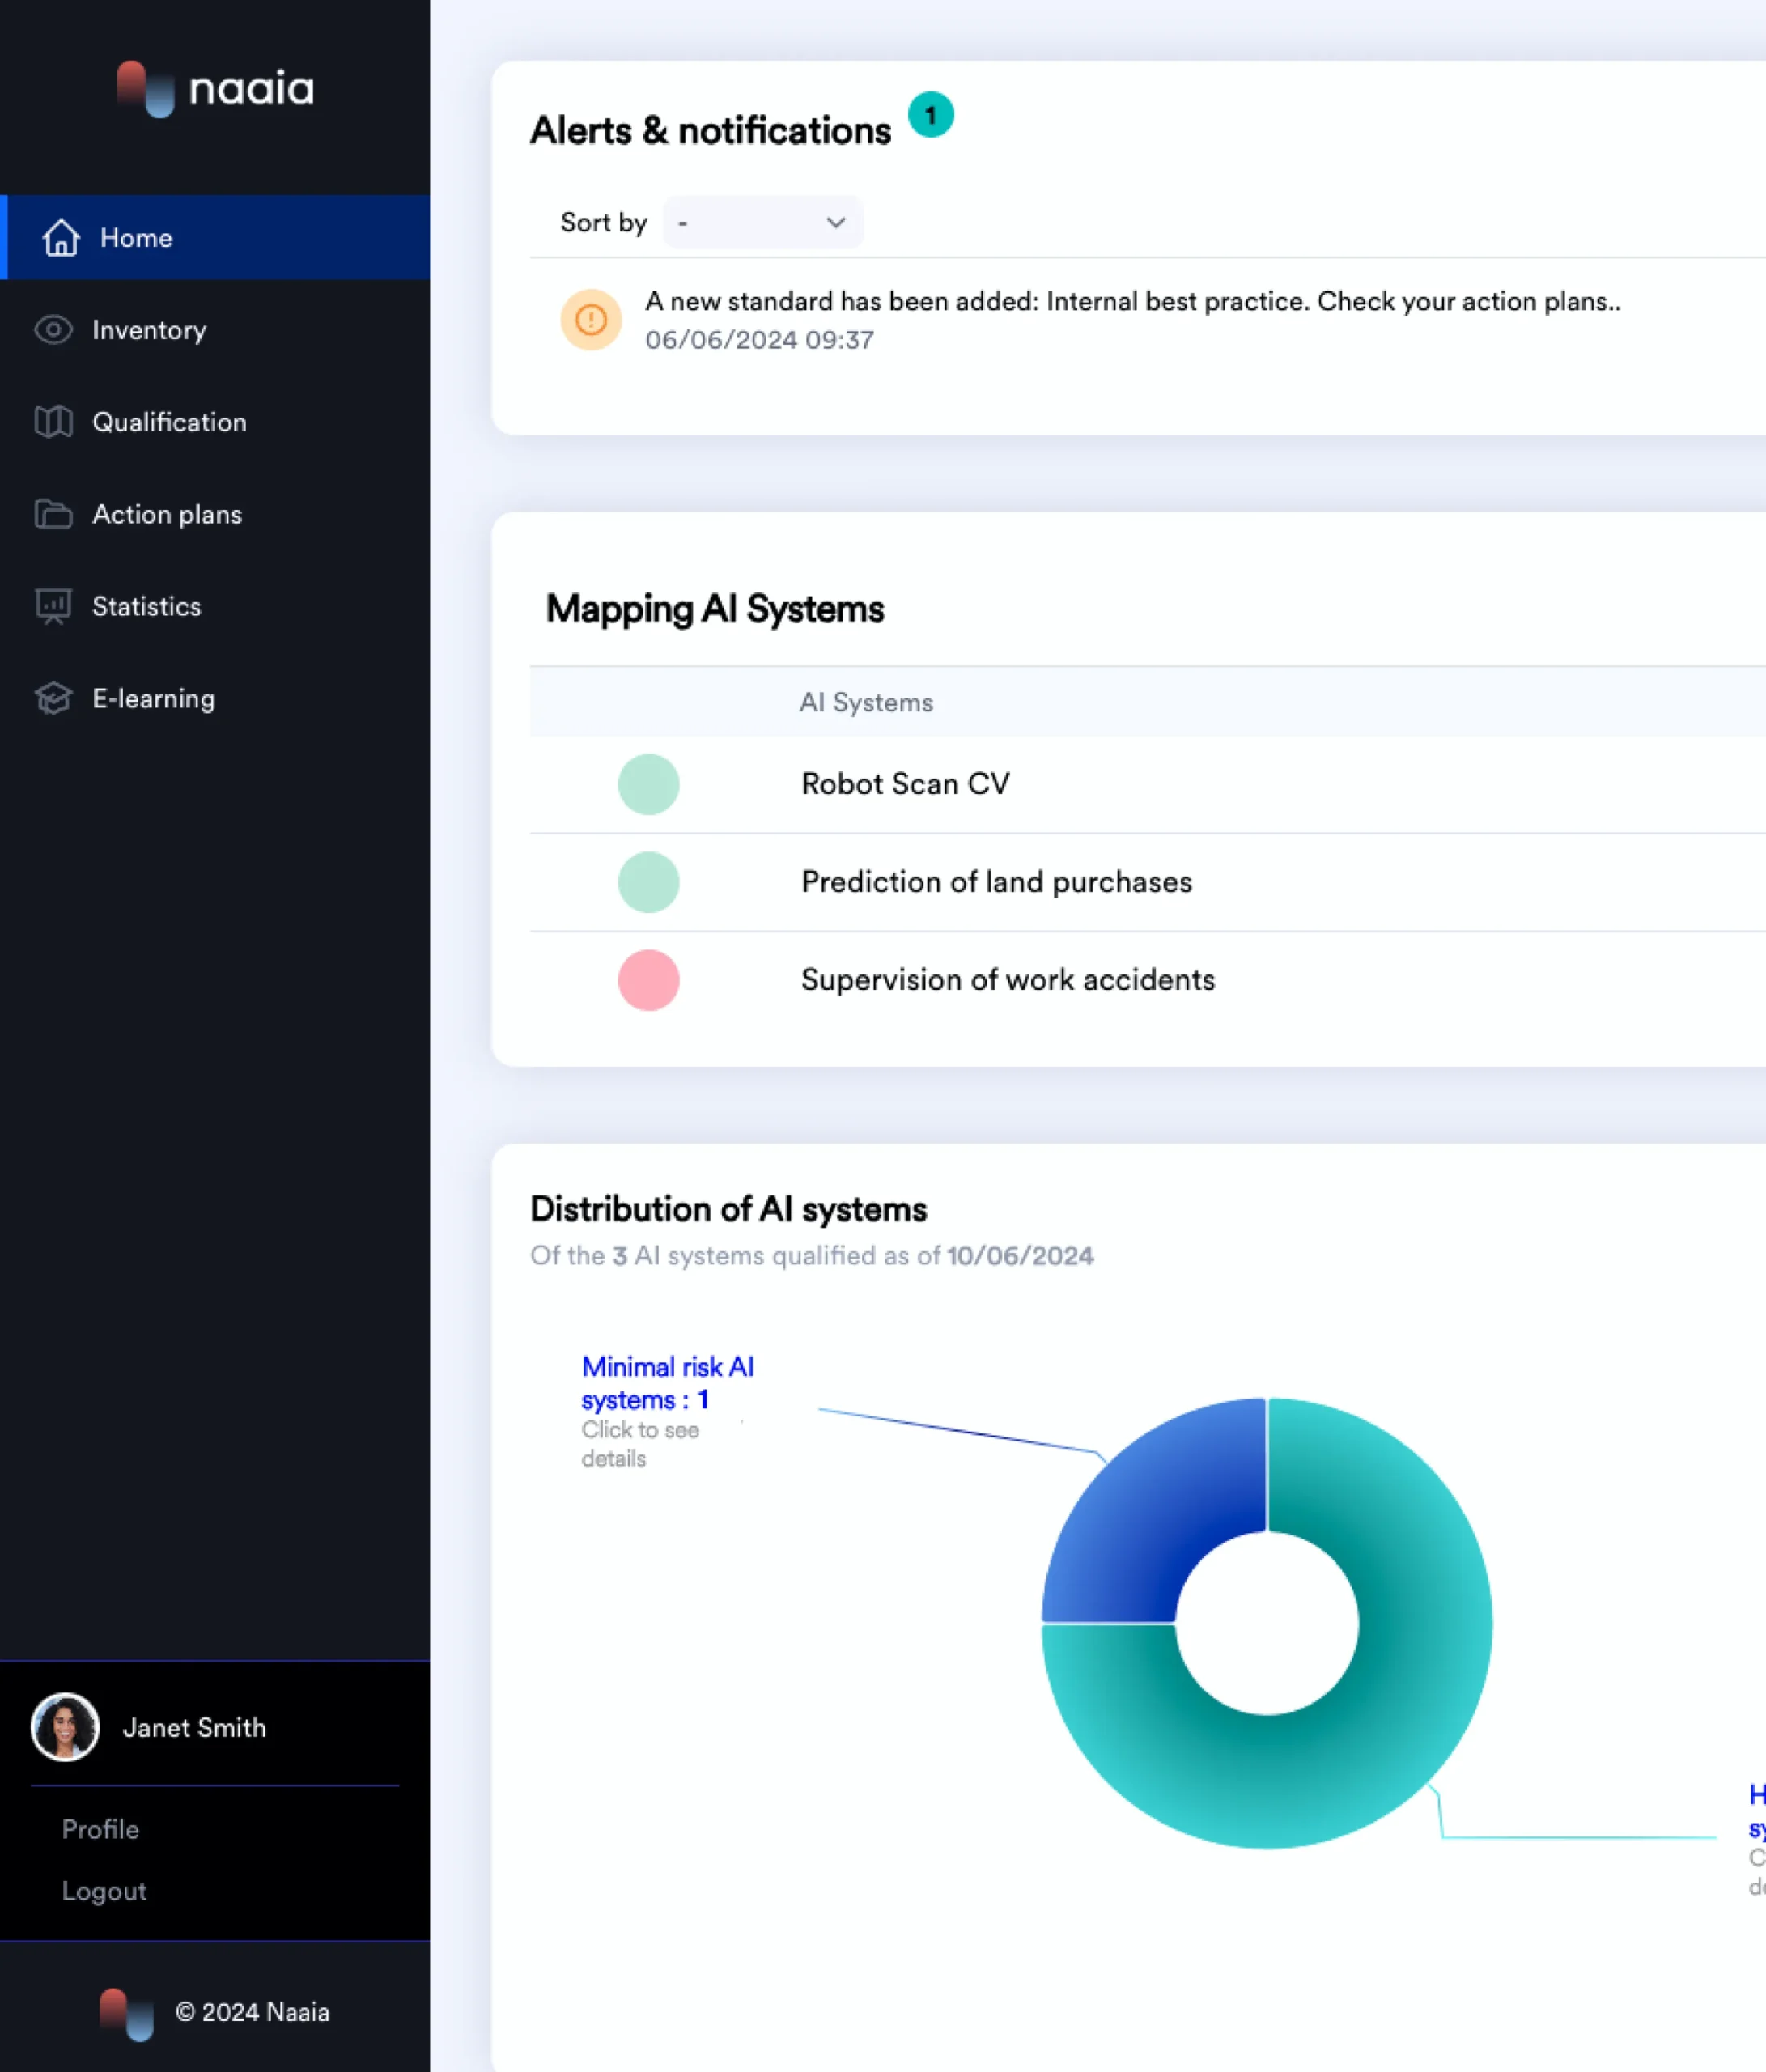Click the orange warning alert icon

click(591, 320)
